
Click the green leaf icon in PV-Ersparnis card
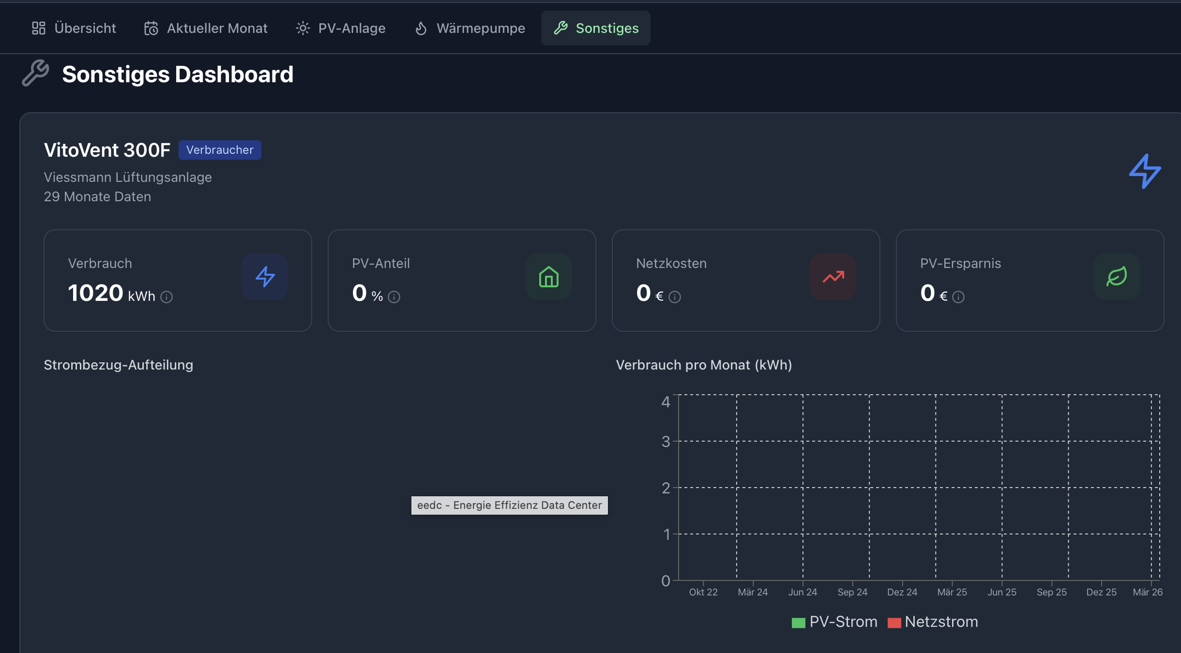tap(1117, 277)
